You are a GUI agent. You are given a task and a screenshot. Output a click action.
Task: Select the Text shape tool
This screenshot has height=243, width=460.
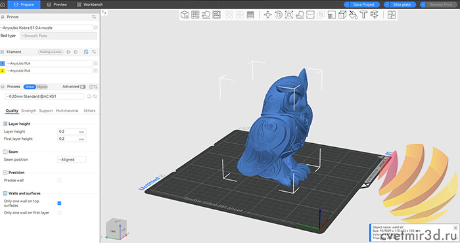[x=363, y=14]
